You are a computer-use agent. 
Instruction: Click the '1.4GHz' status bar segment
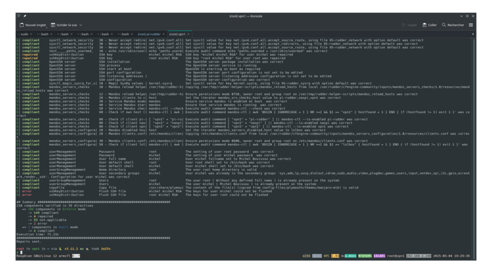(351, 256)
